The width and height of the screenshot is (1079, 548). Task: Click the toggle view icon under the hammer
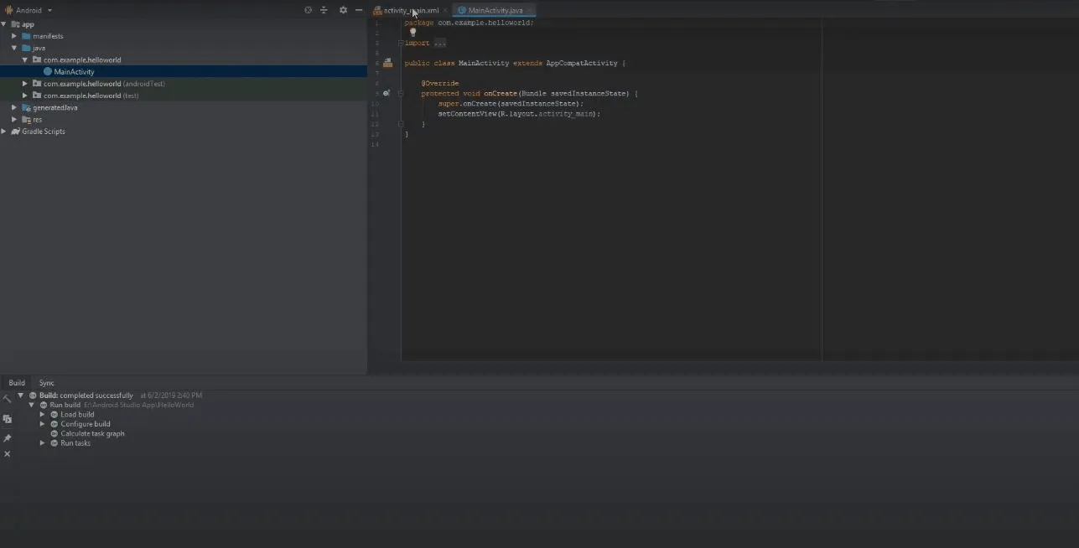coord(8,419)
